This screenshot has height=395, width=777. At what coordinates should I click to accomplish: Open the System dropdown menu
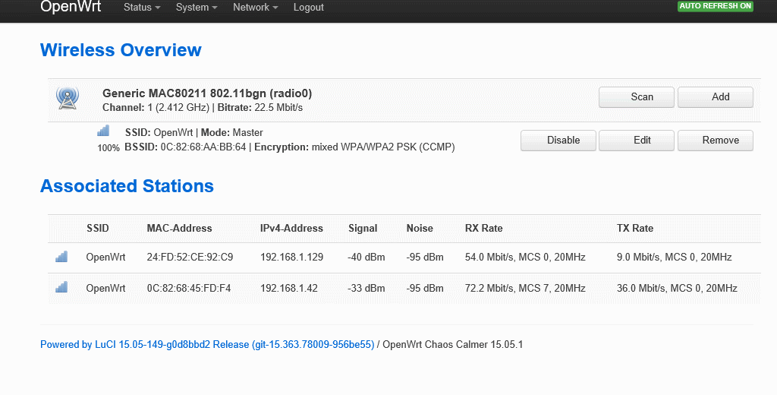click(x=197, y=8)
